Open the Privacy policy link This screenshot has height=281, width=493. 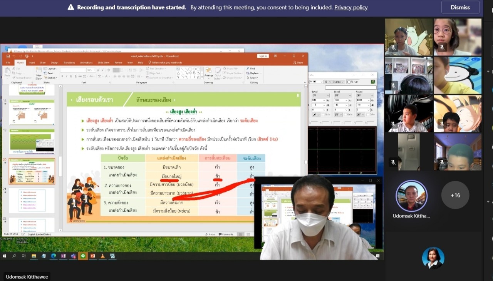351,7
